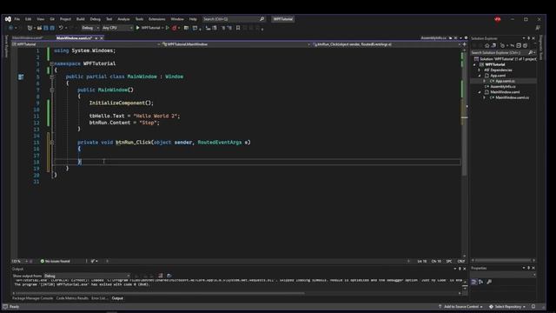Open the Build menu
The height and width of the screenshot is (313, 556).
tap(81, 19)
